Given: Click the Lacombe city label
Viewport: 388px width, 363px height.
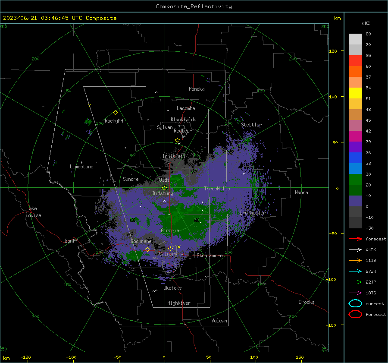Looking at the screenshot, I should coord(186,108).
